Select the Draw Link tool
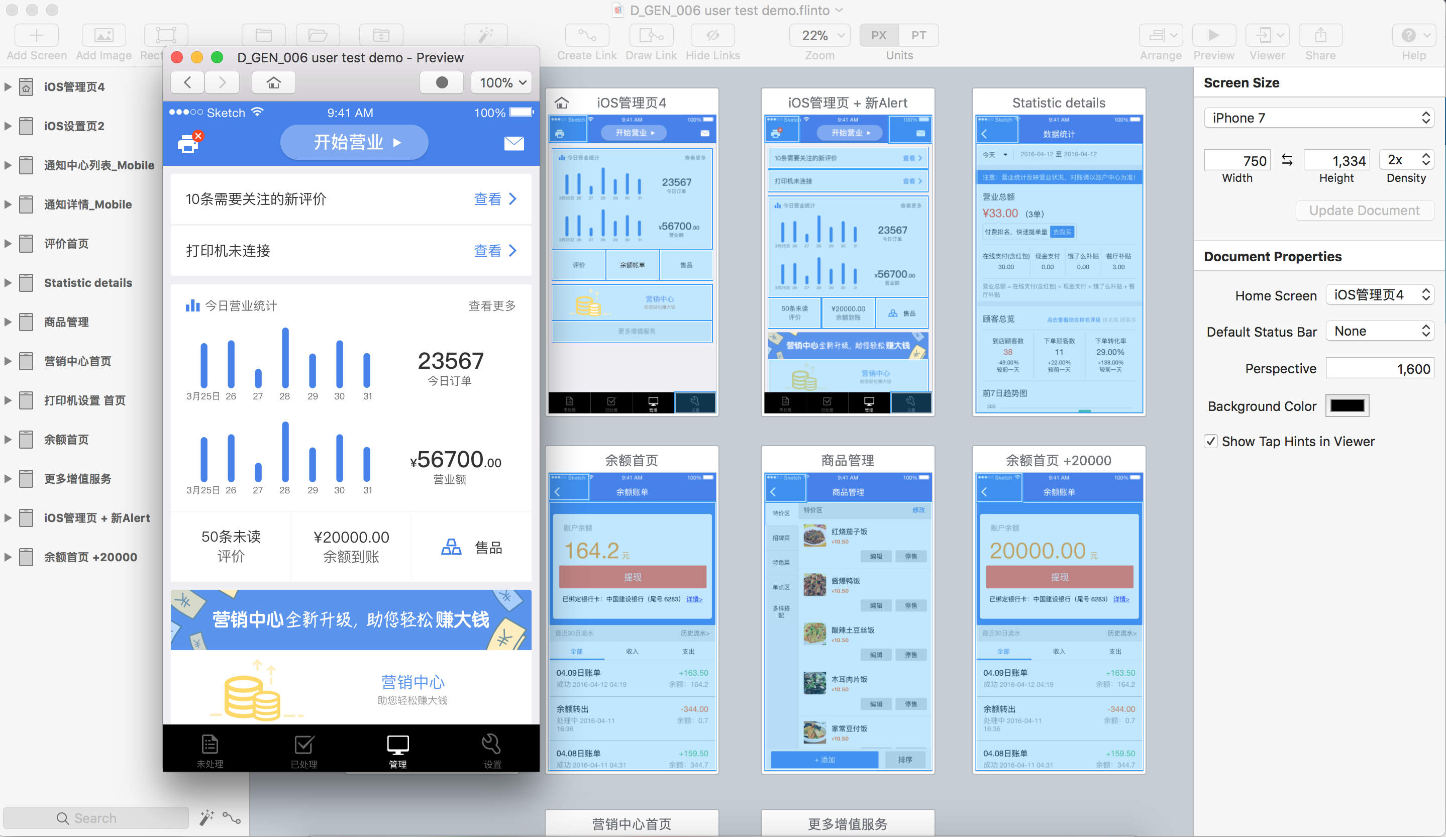This screenshot has width=1446, height=837. [651, 36]
